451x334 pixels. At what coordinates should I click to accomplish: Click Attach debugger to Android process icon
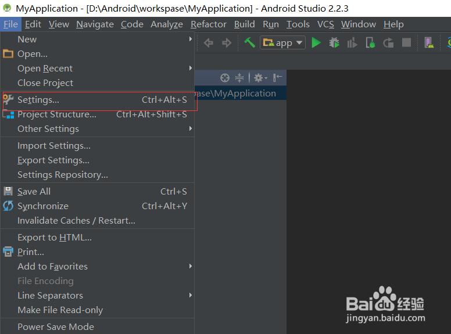tap(370, 43)
